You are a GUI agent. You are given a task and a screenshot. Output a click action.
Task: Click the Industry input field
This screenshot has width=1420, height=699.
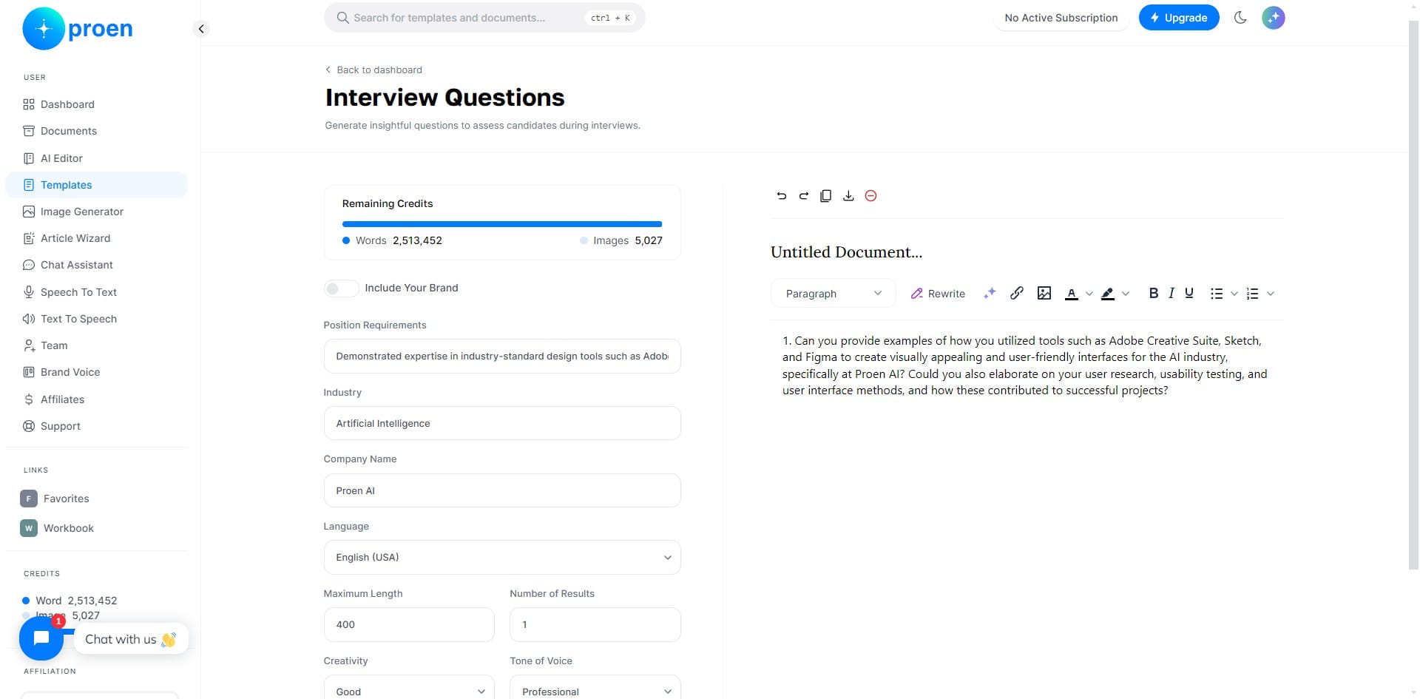click(502, 423)
